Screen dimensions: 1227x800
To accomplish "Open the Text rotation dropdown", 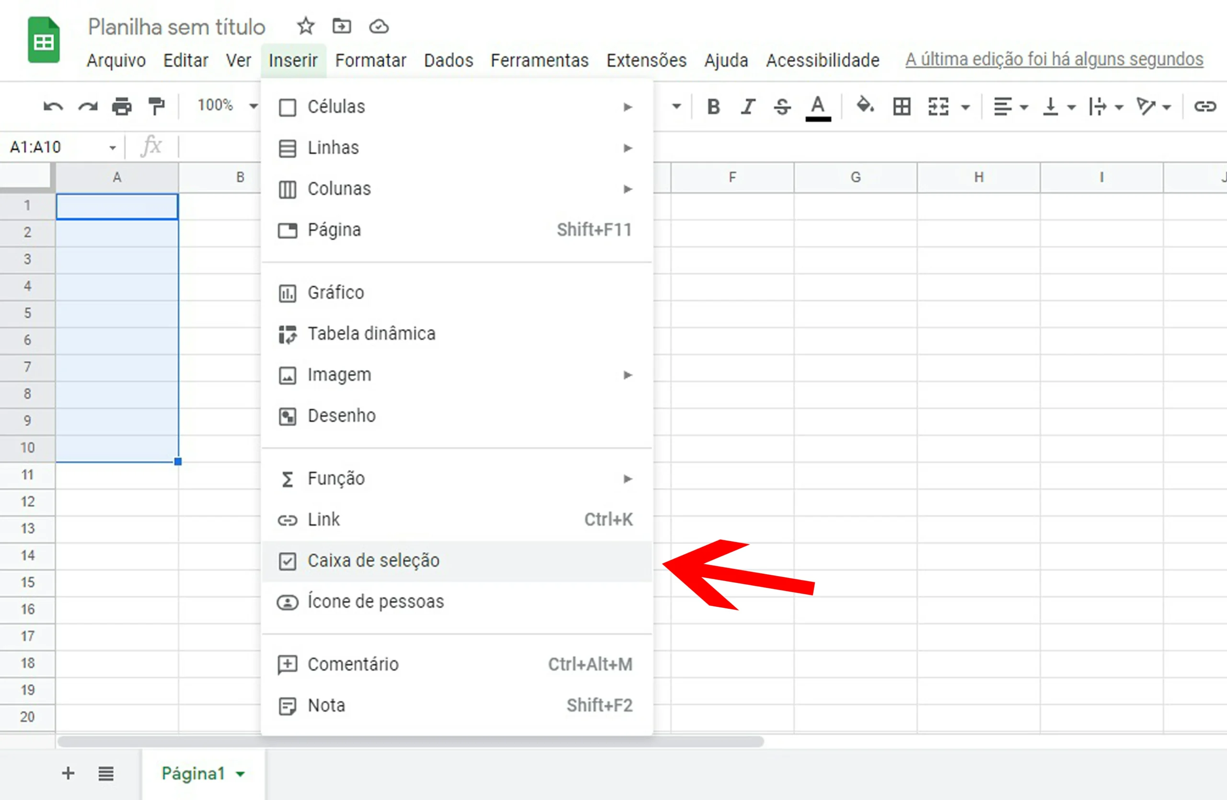I will point(1153,107).
